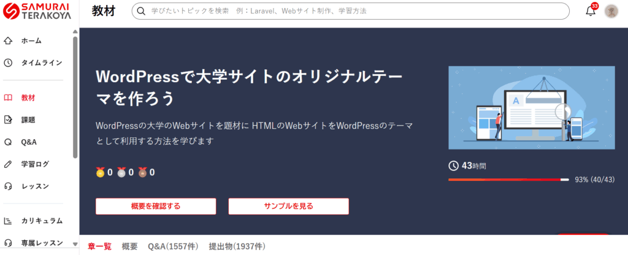Click the 93% course progress bar
This screenshot has width=628, height=255.
[x=508, y=180]
